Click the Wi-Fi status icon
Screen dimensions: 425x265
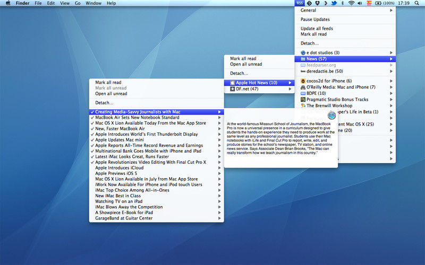coord(352,3)
